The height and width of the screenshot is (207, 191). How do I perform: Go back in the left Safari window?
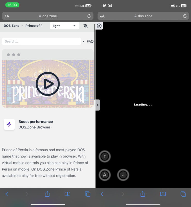coord(7,194)
